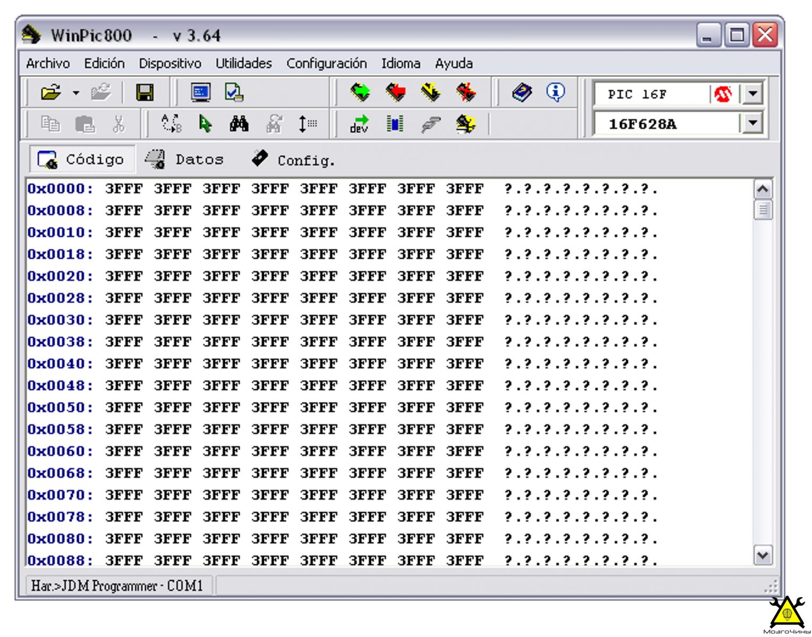Screen dimensions: 812x637
Task: Click the vertical scrollbar thumb
Action: [763, 210]
